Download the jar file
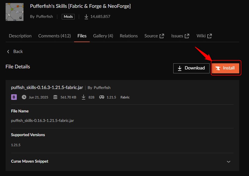The height and width of the screenshot is (176, 249). point(191,68)
